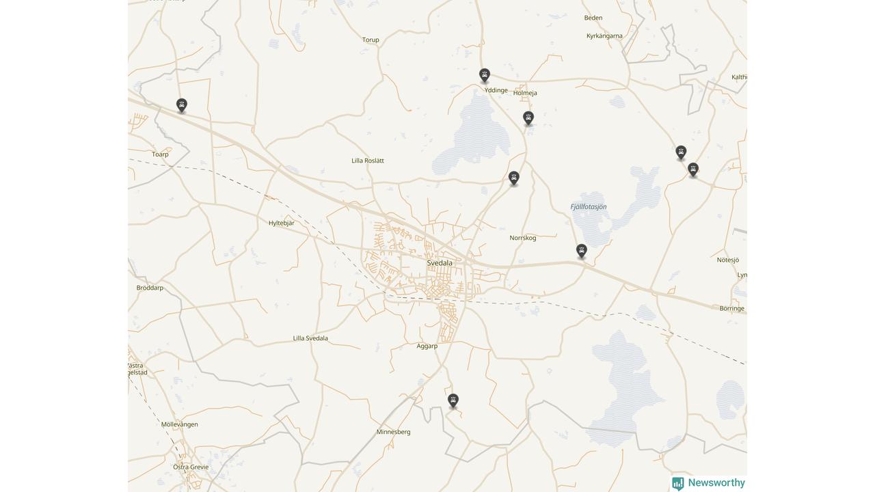
Task: Select the Börringe label
Action: (x=732, y=309)
